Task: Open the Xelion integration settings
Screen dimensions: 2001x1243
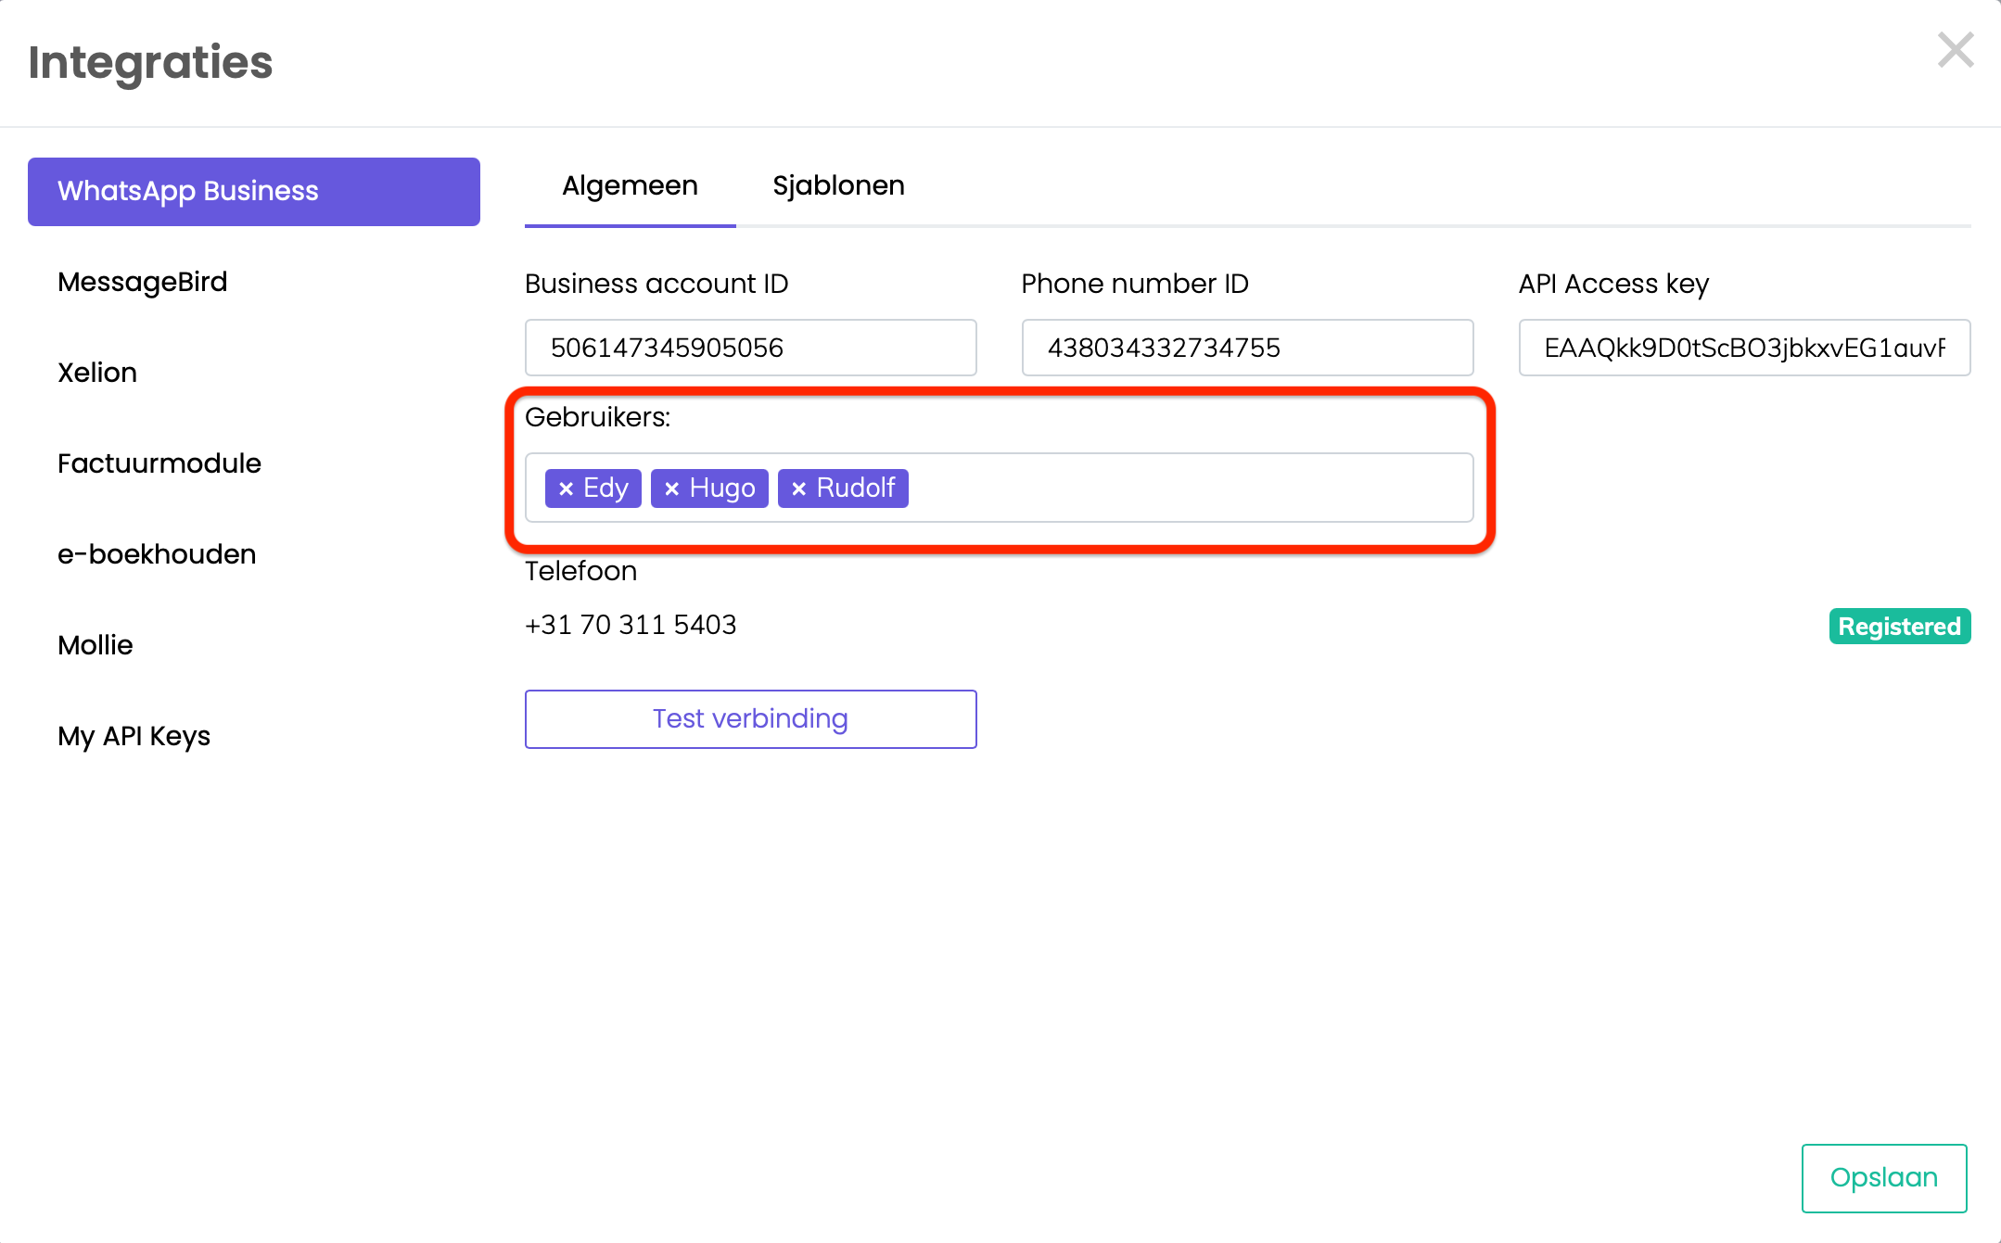Action: (x=97, y=373)
